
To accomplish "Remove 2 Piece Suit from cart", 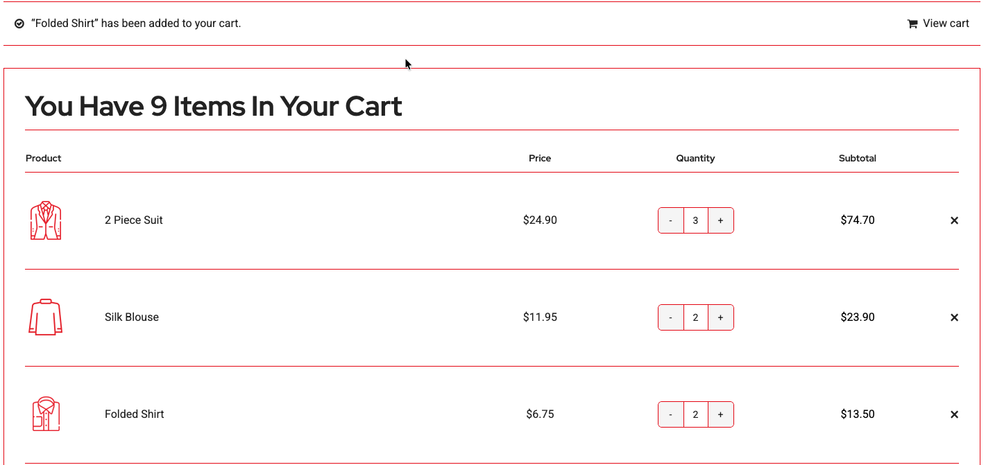I will 954,220.
